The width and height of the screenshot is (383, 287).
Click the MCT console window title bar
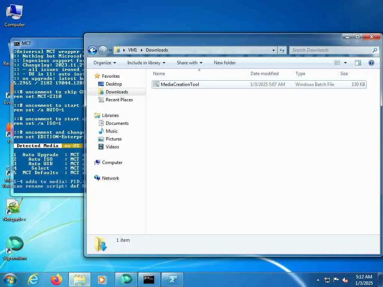point(48,43)
